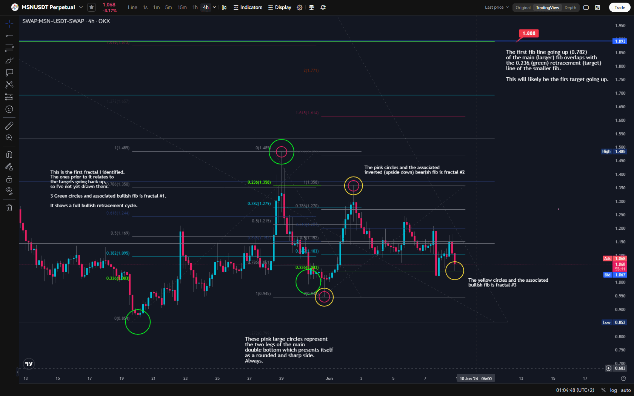
Task: Hide all drawings with eye icon
Action: click(x=9, y=191)
